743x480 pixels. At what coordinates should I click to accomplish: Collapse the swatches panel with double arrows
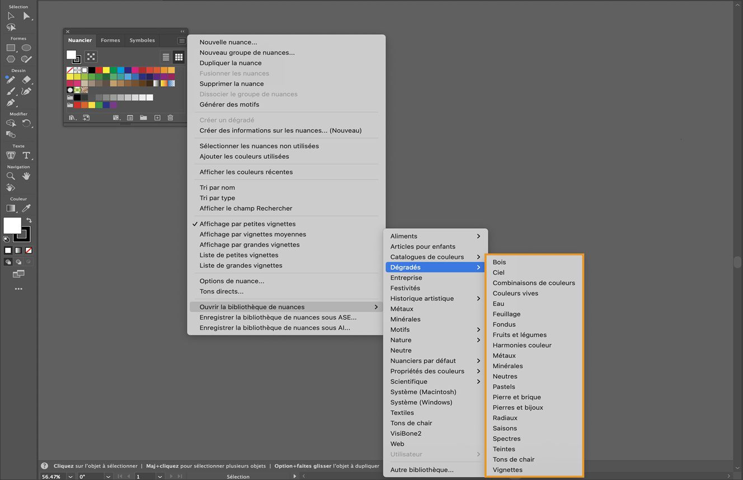[x=182, y=31]
